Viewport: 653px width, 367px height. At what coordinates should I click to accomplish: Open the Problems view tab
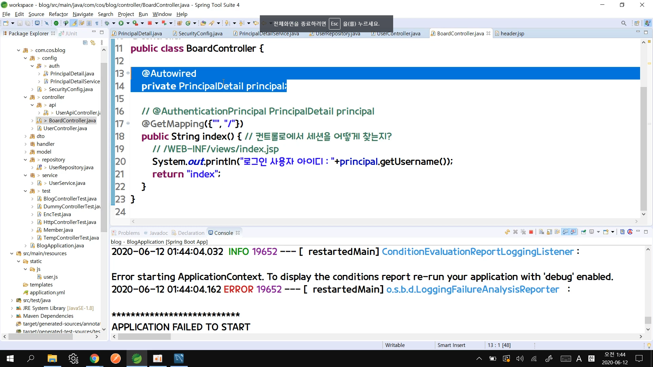pos(129,233)
